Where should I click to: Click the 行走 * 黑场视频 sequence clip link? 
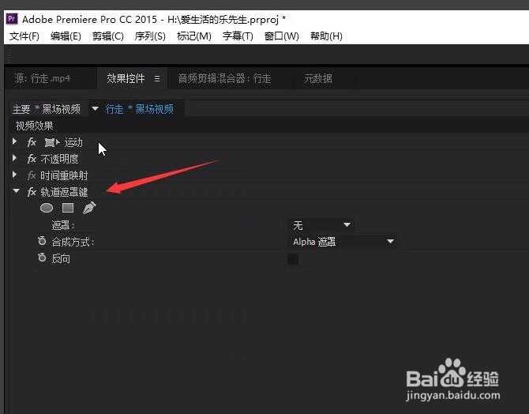(x=139, y=109)
